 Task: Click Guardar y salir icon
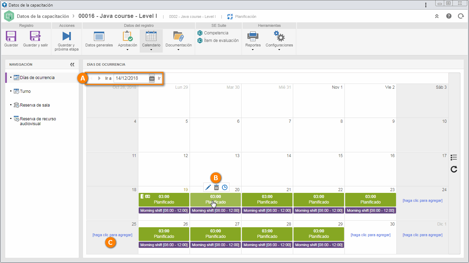tap(35, 36)
